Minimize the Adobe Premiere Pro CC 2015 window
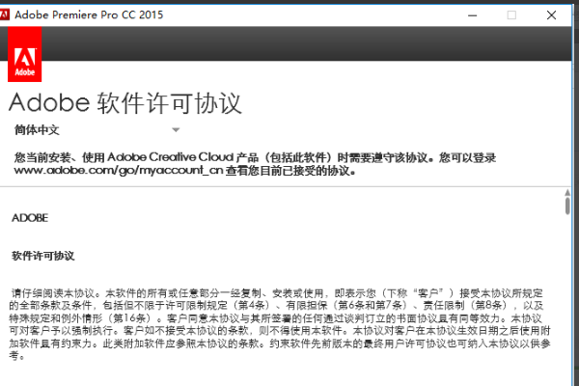This screenshot has height=386, width=579. (472, 15)
